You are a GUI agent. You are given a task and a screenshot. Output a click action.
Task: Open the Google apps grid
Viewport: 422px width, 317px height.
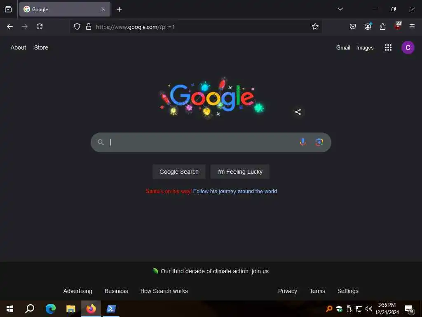pos(388,48)
